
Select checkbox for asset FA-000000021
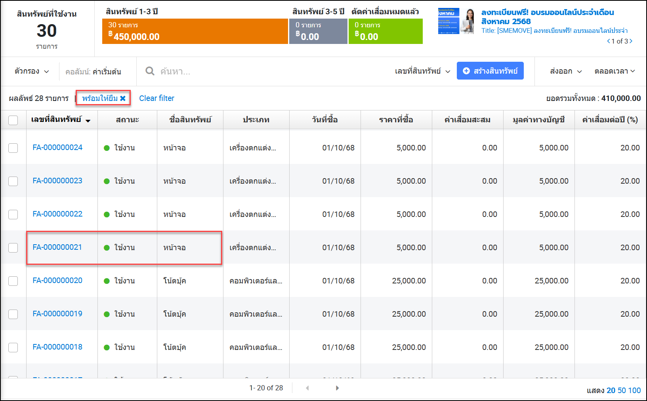(13, 247)
